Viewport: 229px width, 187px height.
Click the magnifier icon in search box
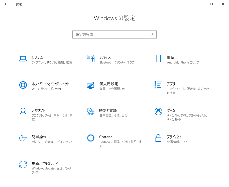point(153,34)
